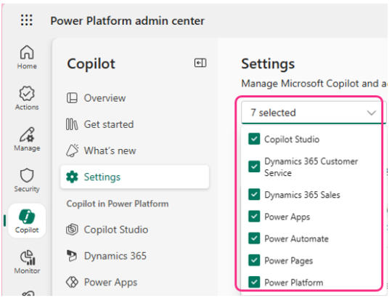Screen dimensions: 389x298
Task: Click the What's new bell icon
Action: coord(72,150)
